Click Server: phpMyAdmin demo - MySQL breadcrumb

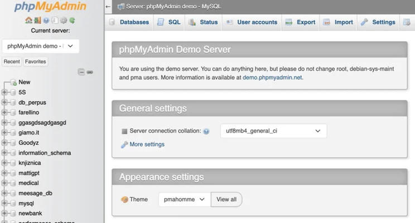coord(173,7)
